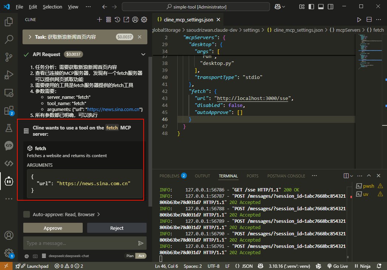Collapse the API Request section
The width and height of the screenshot is (387, 270).
click(143, 54)
